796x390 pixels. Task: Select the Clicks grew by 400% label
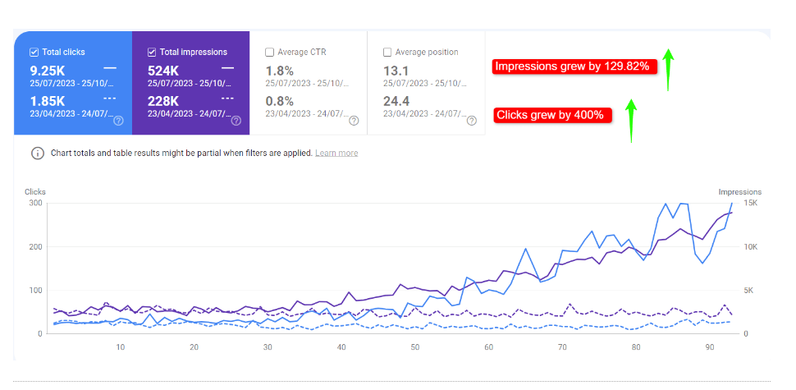[553, 115]
